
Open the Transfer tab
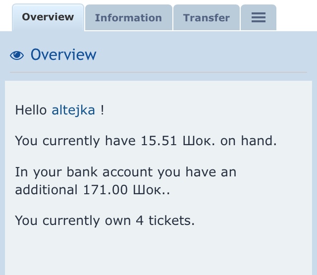[x=206, y=18]
